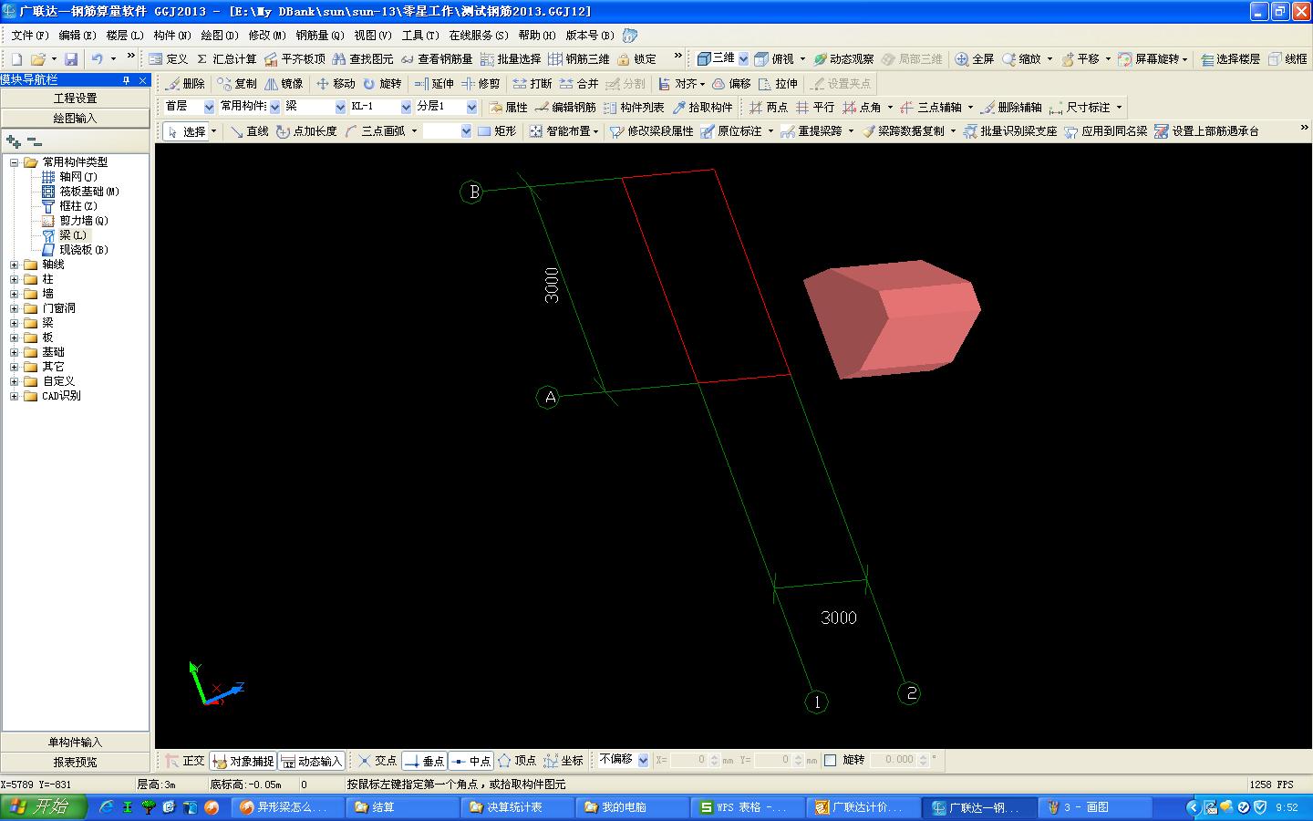This screenshot has width=1313, height=821.
Task: Select the 移动 move tool
Action: (x=336, y=83)
